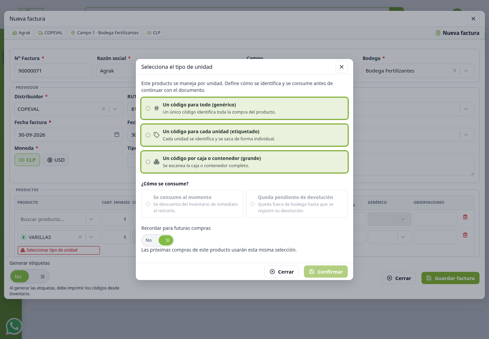Expand the Distribuidor COPEVAL dropdown
This screenshot has width=489, height=339.
tap(115, 109)
